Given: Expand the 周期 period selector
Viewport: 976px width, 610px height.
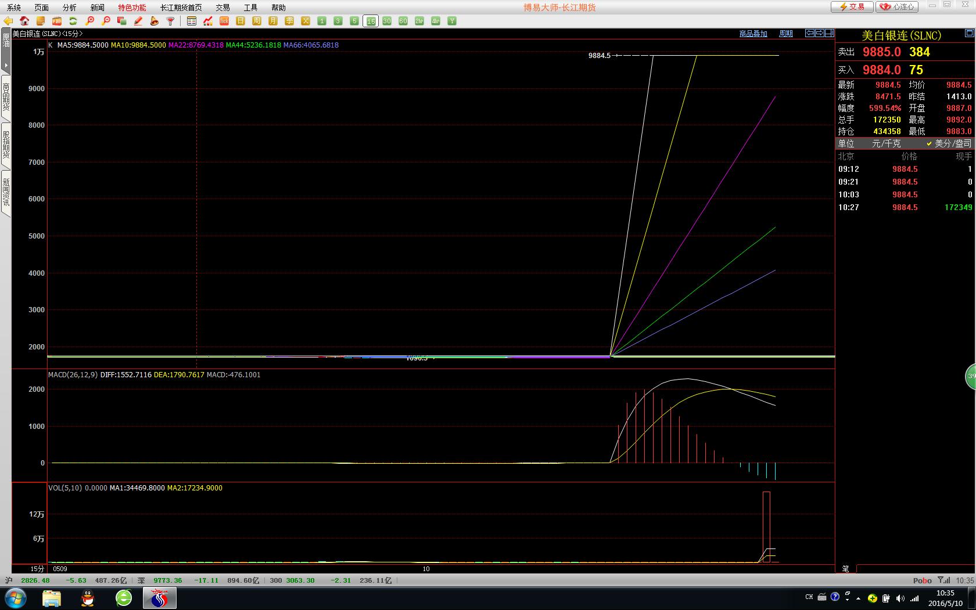Looking at the screenshot, I should [785, 34].
